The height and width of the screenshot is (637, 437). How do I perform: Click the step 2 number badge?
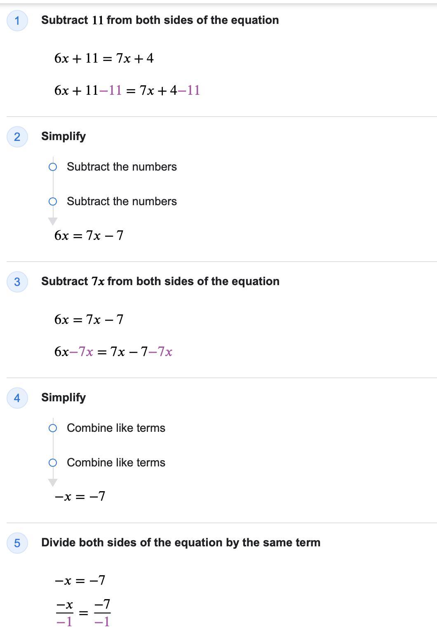coord(17,136)
